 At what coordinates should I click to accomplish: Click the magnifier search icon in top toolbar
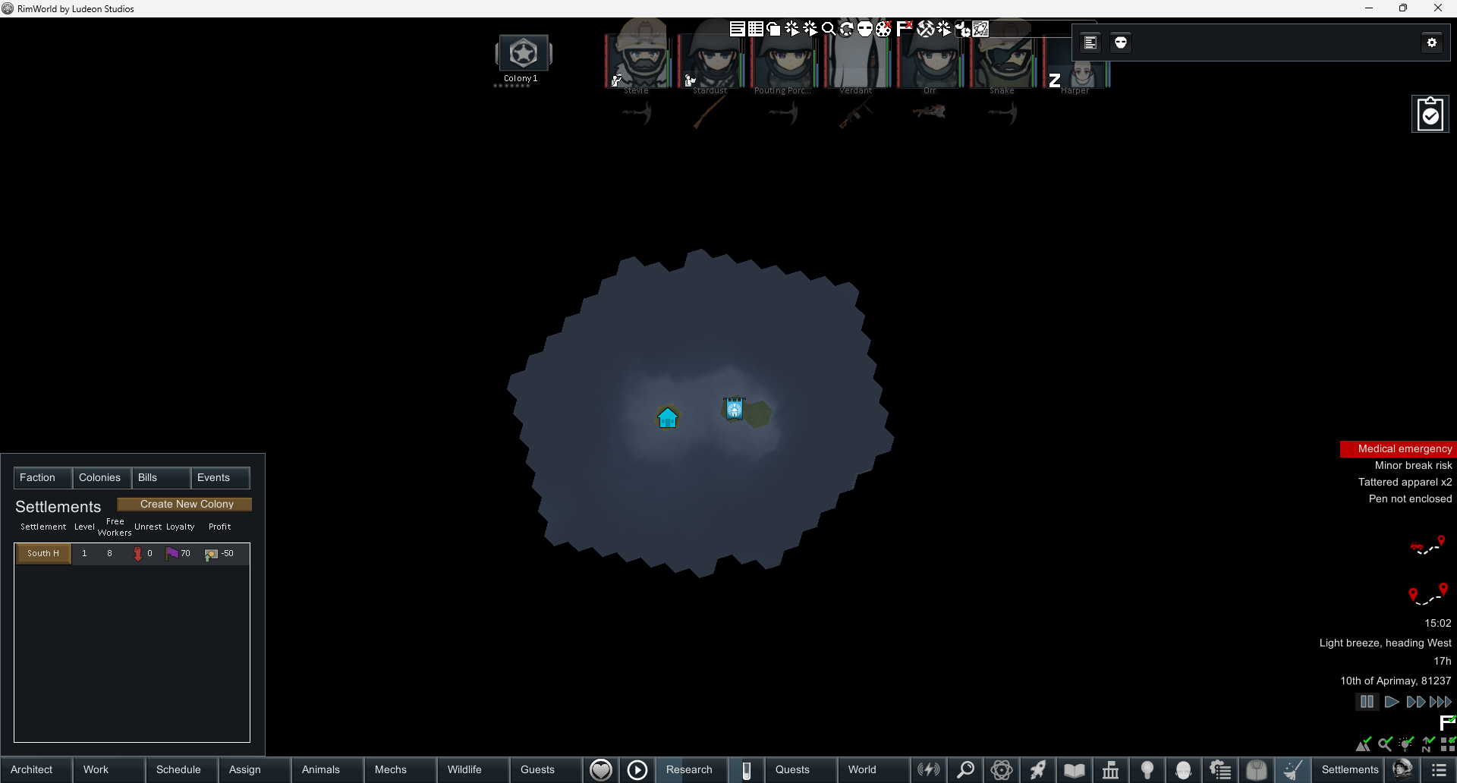829,29
